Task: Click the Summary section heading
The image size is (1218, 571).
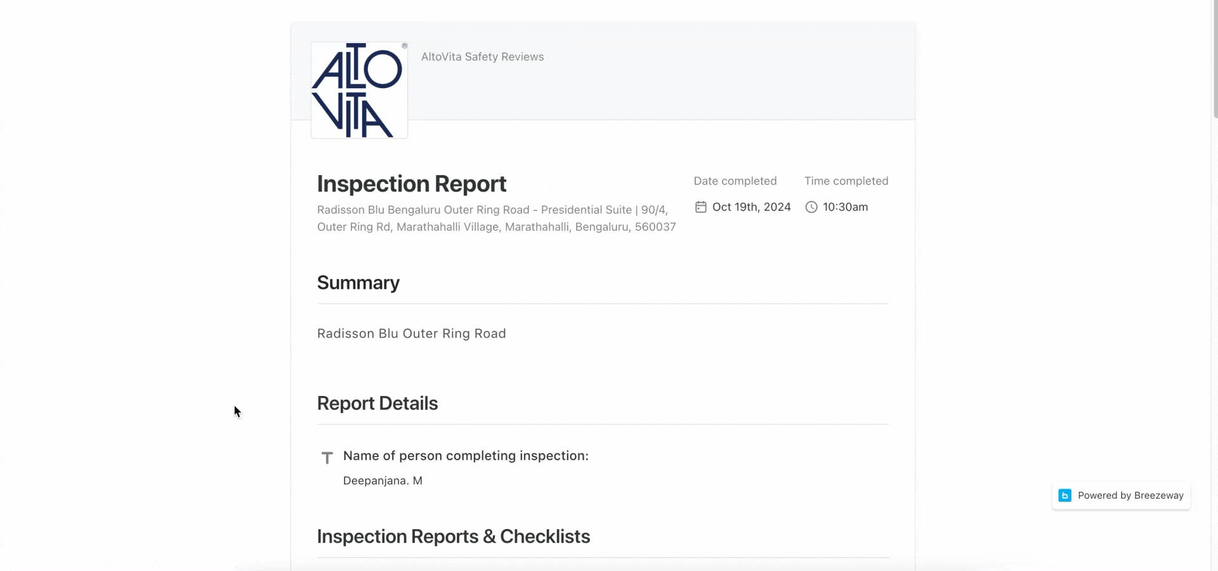Action: 358,282
